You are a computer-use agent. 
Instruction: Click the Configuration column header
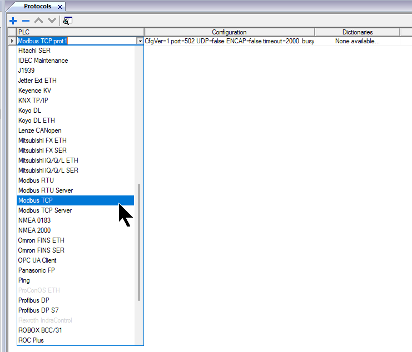[x=230, y=32]
